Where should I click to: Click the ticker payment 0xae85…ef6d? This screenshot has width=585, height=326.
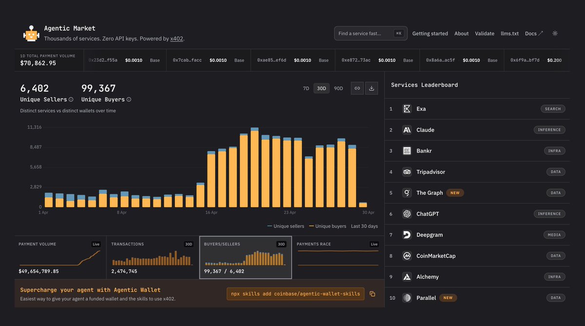[292, 60]
